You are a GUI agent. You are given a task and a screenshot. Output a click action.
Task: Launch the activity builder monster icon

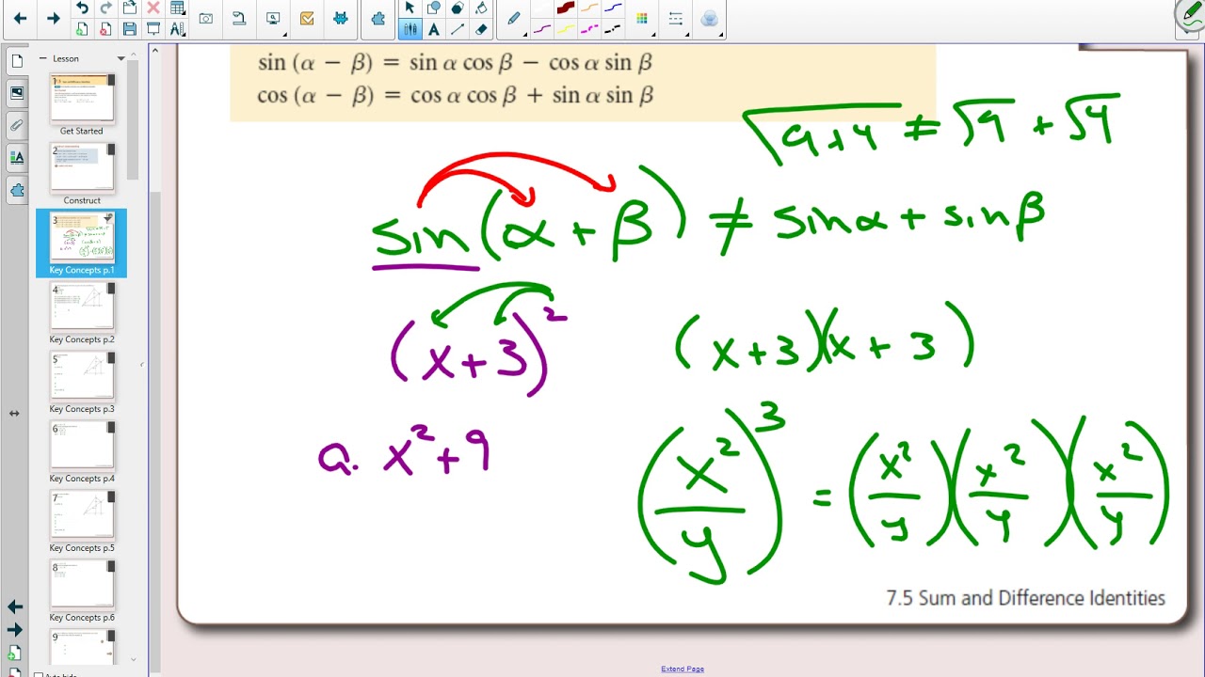(x=341, y=19)
